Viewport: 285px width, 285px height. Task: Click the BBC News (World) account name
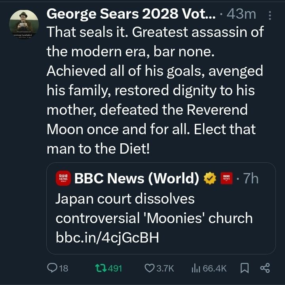pos(137,179)
